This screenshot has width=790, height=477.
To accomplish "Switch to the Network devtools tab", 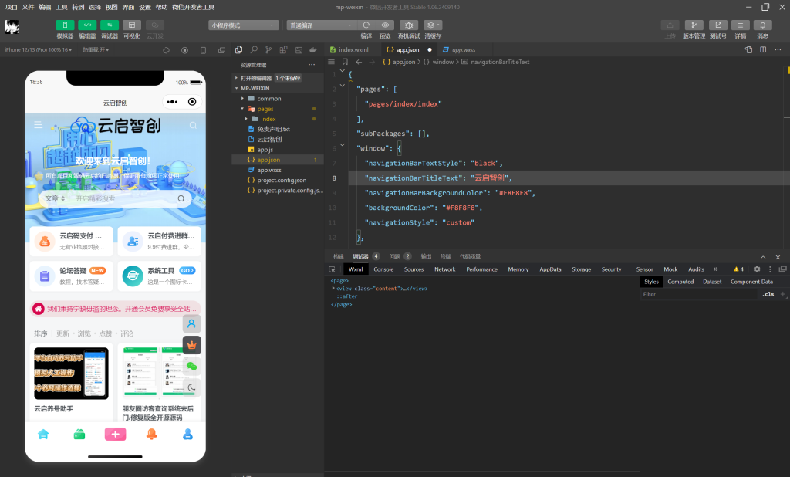I will (445, 269).
